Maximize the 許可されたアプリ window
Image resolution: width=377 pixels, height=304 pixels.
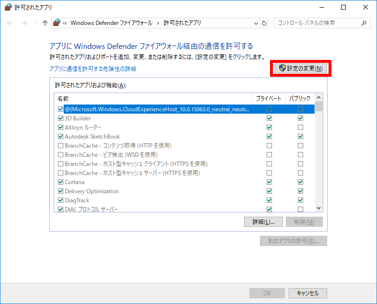coord(343,7)
